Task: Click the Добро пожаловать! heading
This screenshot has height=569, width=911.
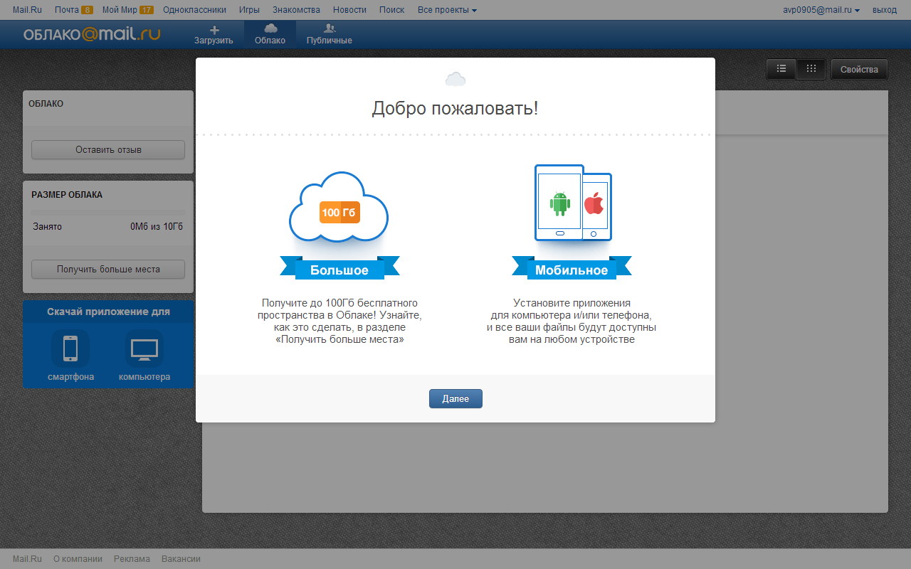Action: coord(455,109)
